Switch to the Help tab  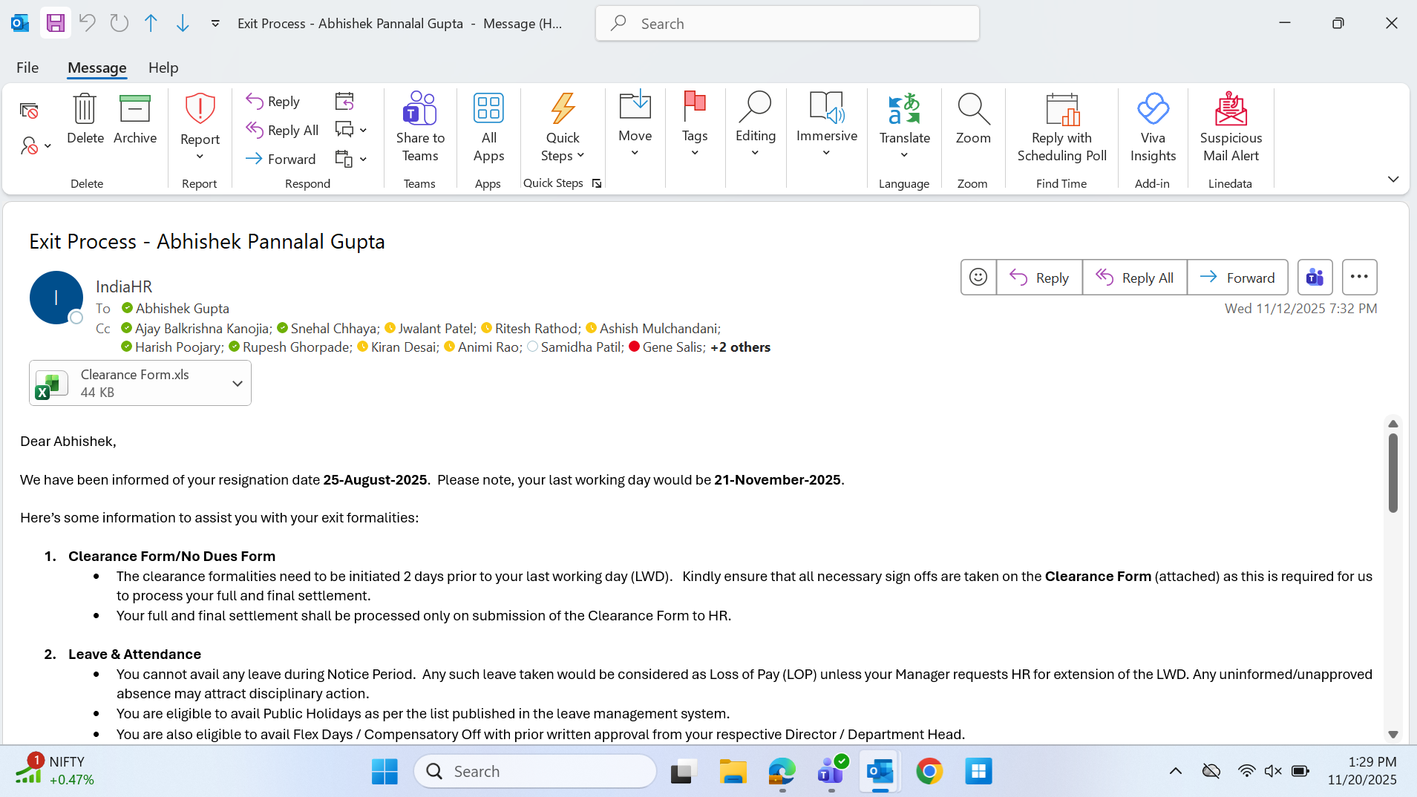point(163,68)
